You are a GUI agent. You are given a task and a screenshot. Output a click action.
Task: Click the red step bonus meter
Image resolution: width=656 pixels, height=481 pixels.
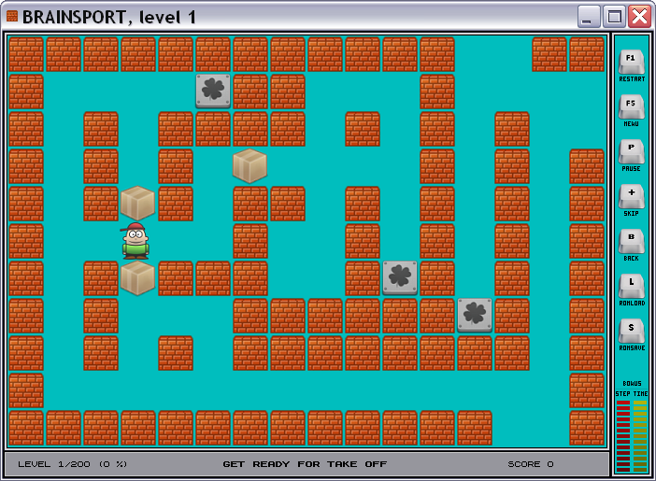pyautogui.click(x=623, y=436)
